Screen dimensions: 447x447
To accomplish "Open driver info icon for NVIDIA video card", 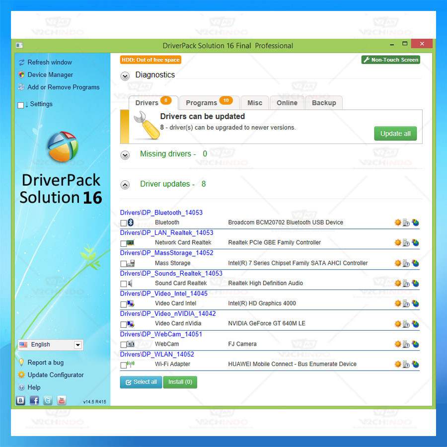I will 406,324.
